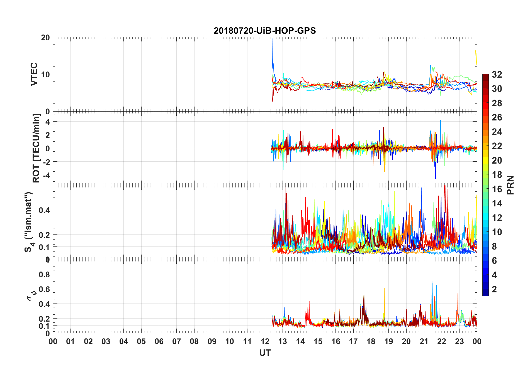Select colorbar tick label 12
This screenshot has height=370, width=530.
tap(497, 218)
